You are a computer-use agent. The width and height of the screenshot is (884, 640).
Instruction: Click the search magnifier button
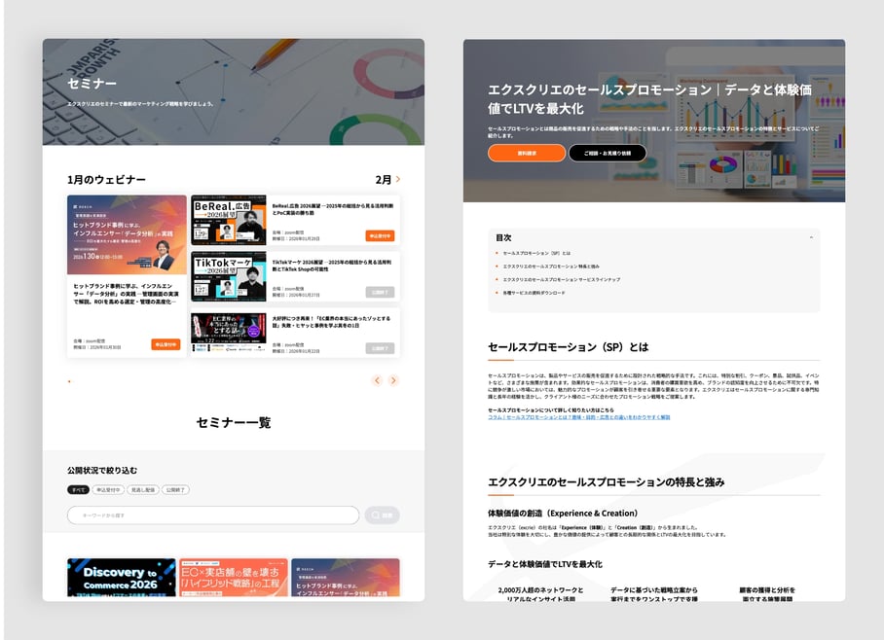coord(382,516)
